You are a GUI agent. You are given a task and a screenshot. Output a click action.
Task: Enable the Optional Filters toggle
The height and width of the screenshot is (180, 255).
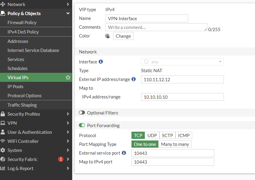click(82, 113)
